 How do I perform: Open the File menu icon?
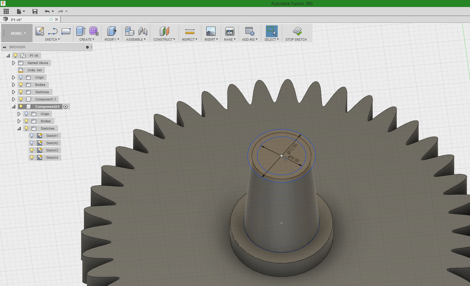point(20,12)
